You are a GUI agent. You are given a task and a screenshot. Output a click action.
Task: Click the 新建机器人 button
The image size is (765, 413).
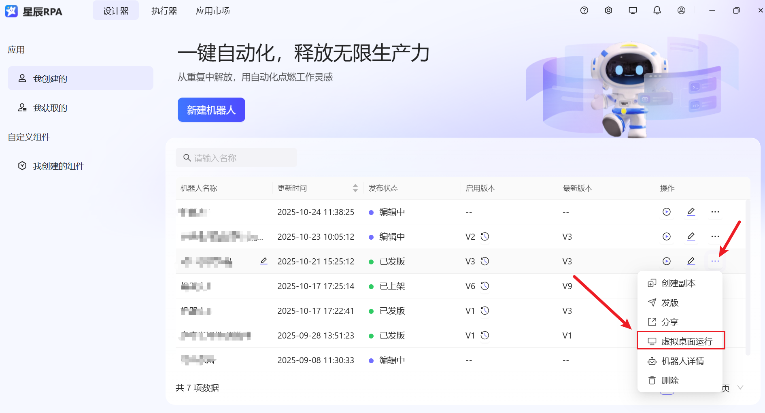pyautogui.click(x=211, y=110)
